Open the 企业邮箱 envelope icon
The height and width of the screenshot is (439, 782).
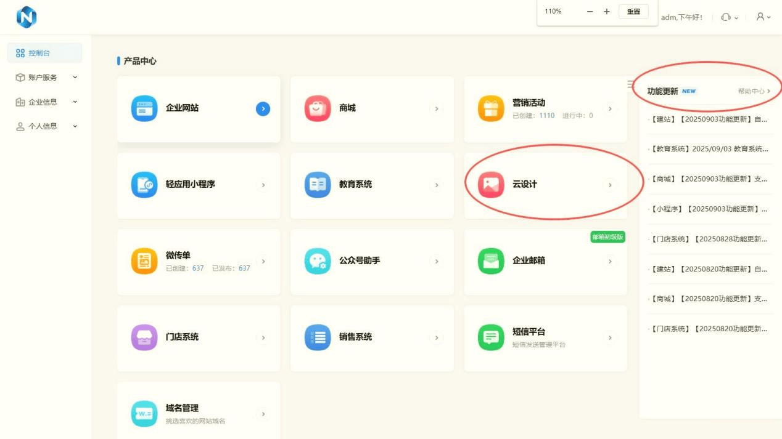(x=491, y=261)
